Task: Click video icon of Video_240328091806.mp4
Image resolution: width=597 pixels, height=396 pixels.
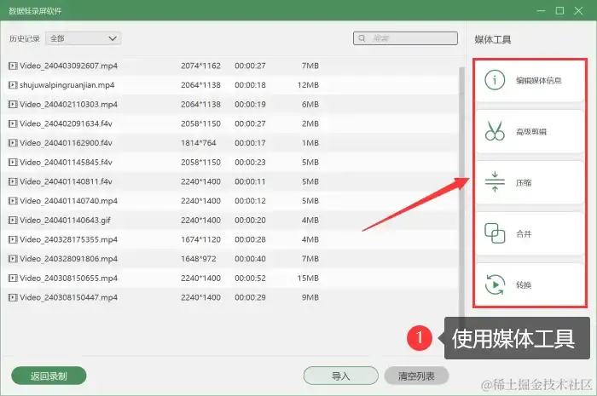Action: coord(13,259)
